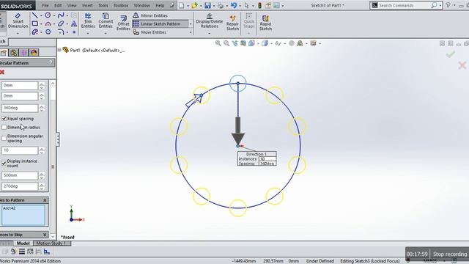Click the Repair Sketch tool

tap(232, 23)
